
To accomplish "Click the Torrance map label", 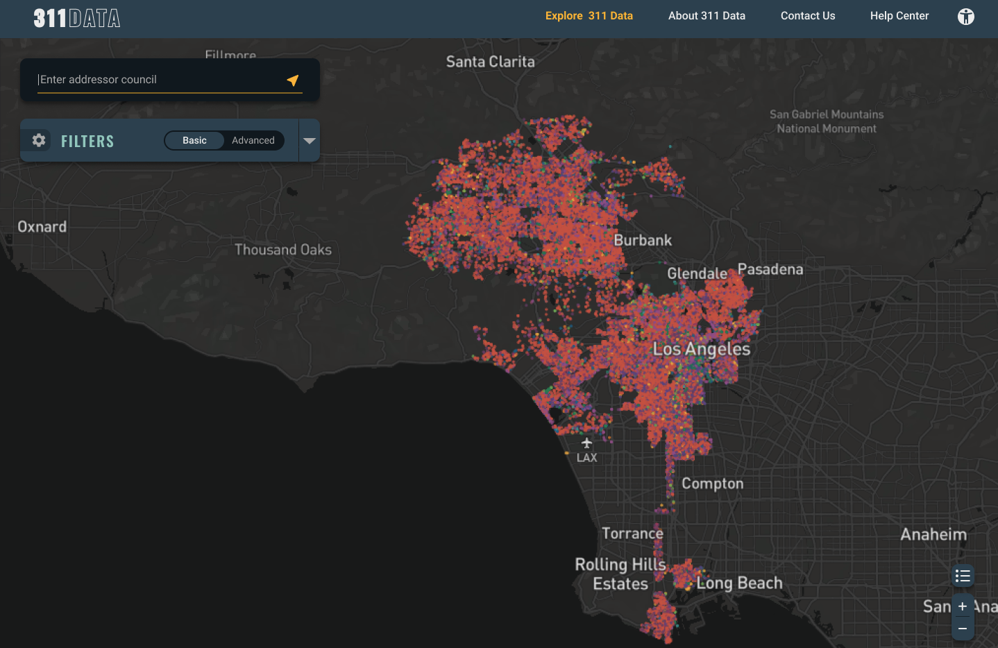I will [632, 534].
